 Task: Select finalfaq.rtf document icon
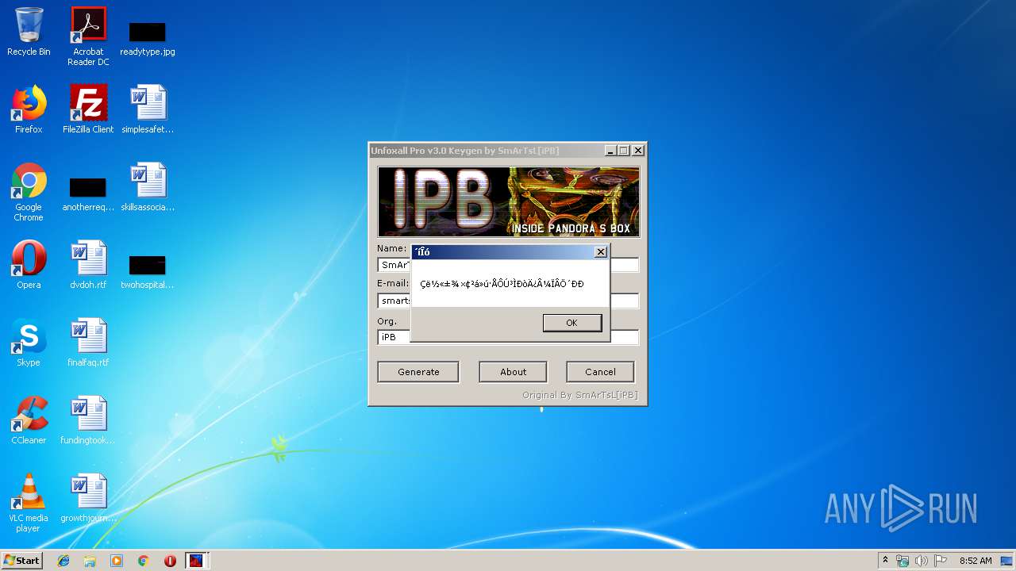88,343
